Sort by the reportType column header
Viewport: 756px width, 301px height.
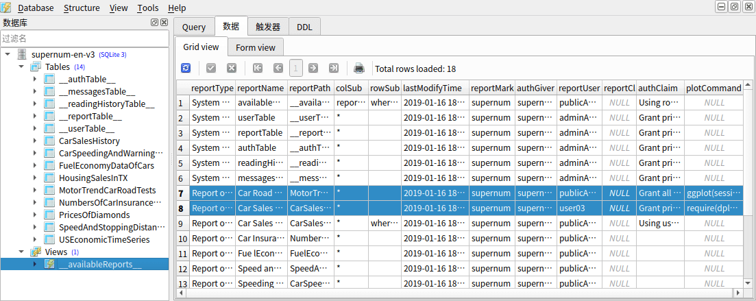(x=212, y=88)
